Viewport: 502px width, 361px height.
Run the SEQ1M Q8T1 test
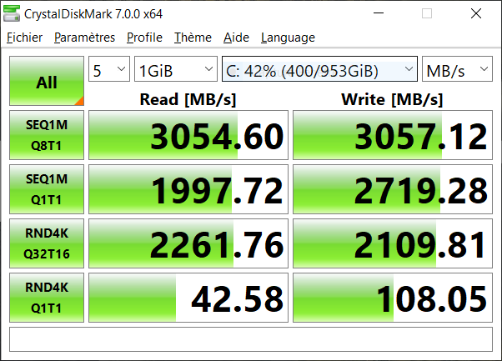click(x=47, y=135)
